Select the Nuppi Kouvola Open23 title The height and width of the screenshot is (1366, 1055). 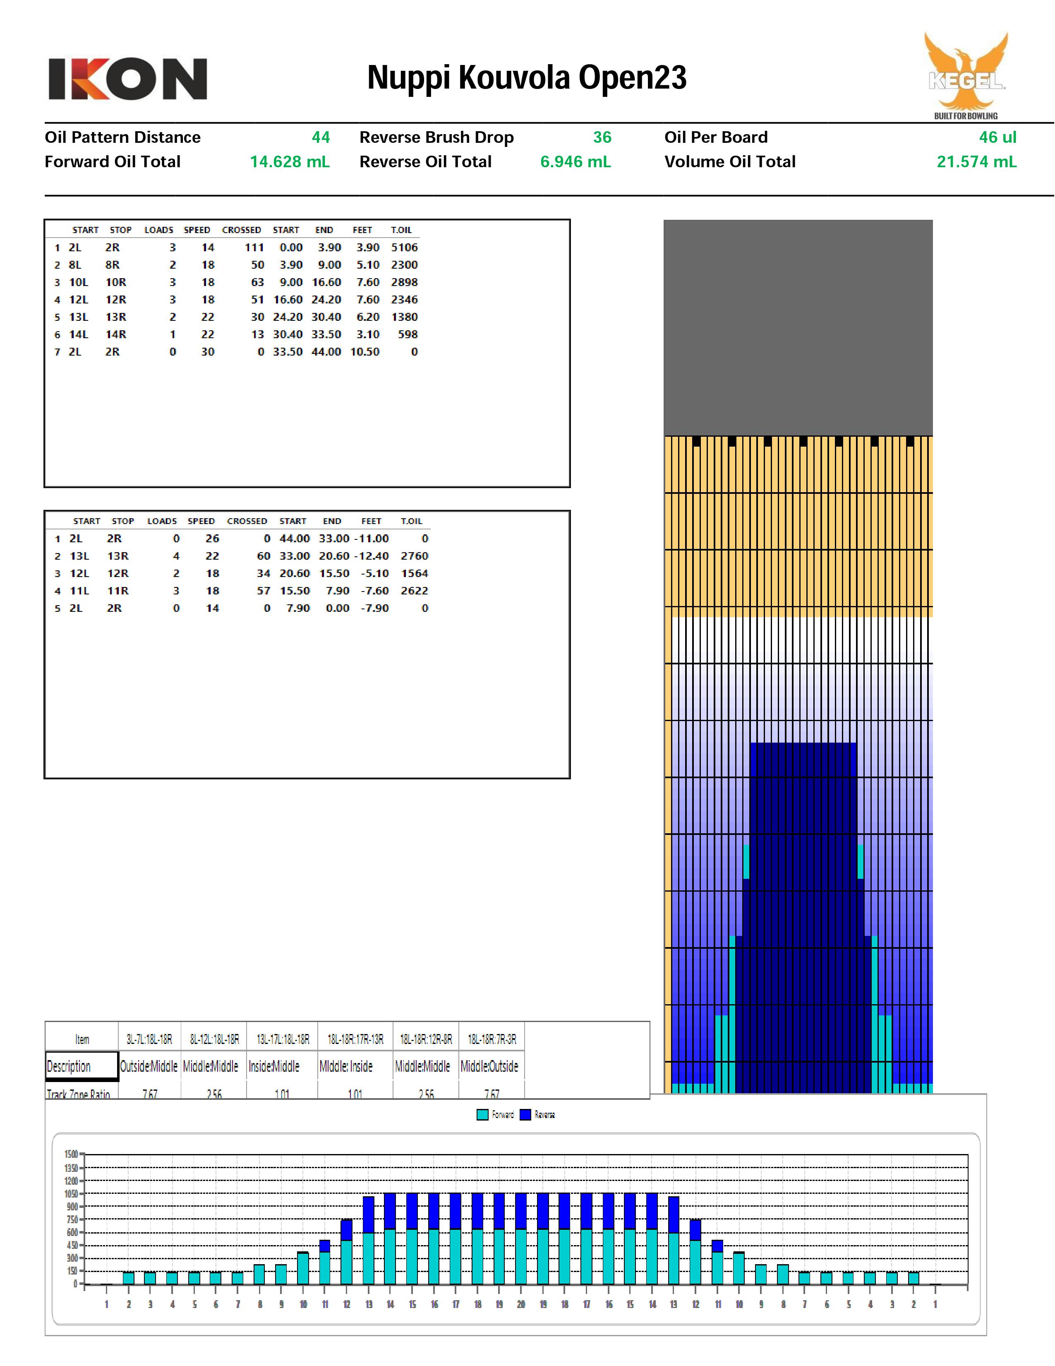click(x=526, y=77)
